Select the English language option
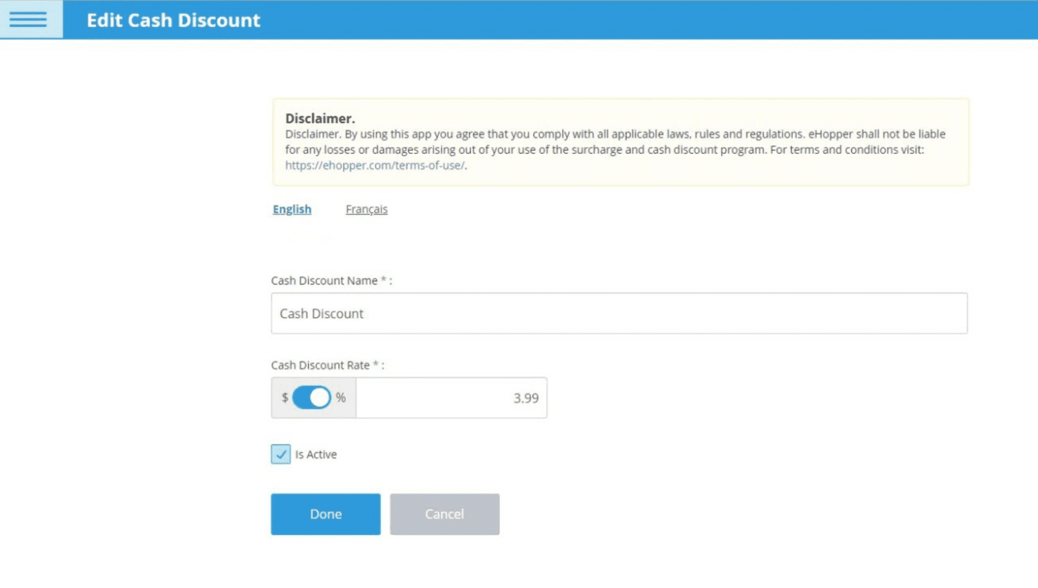Screen dimensions: 1038x588 (291, 209)
